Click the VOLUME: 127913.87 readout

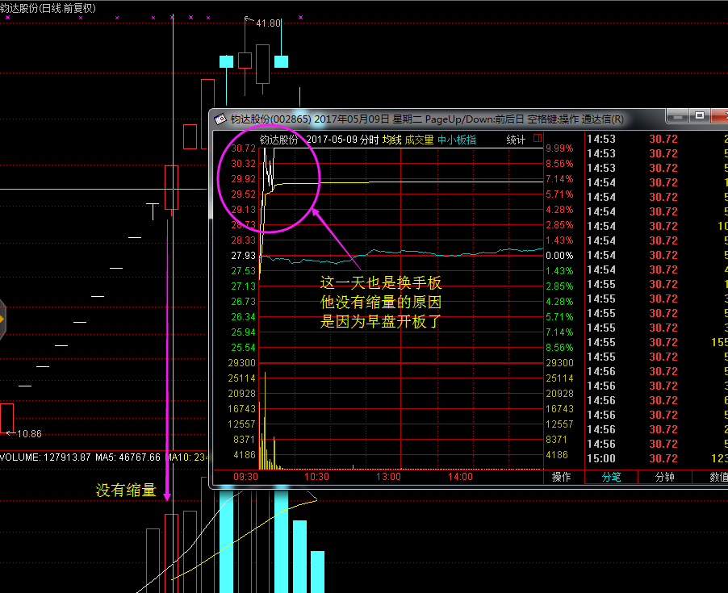[45, 457]
